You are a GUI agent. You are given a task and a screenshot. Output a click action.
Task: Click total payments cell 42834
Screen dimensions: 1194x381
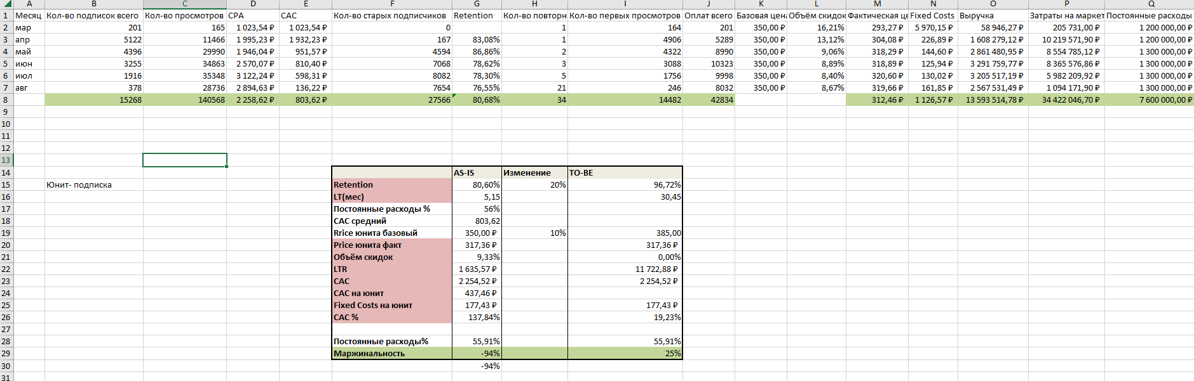pyautogui.click(x=709, y=100)
